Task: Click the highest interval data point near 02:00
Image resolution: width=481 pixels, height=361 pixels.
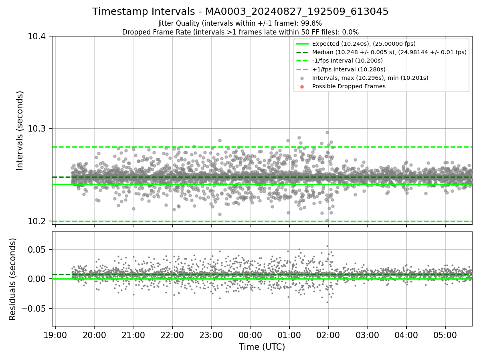Action: (327, 132)
